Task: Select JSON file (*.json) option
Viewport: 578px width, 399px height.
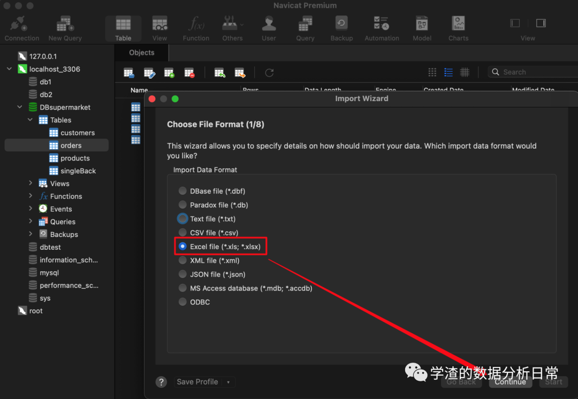Action: (x=212, y=274)
